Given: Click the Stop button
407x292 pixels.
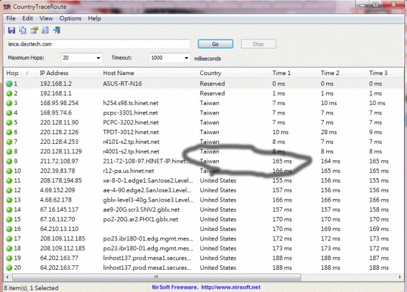Looking at the screenshot, I should pos(258,44).
